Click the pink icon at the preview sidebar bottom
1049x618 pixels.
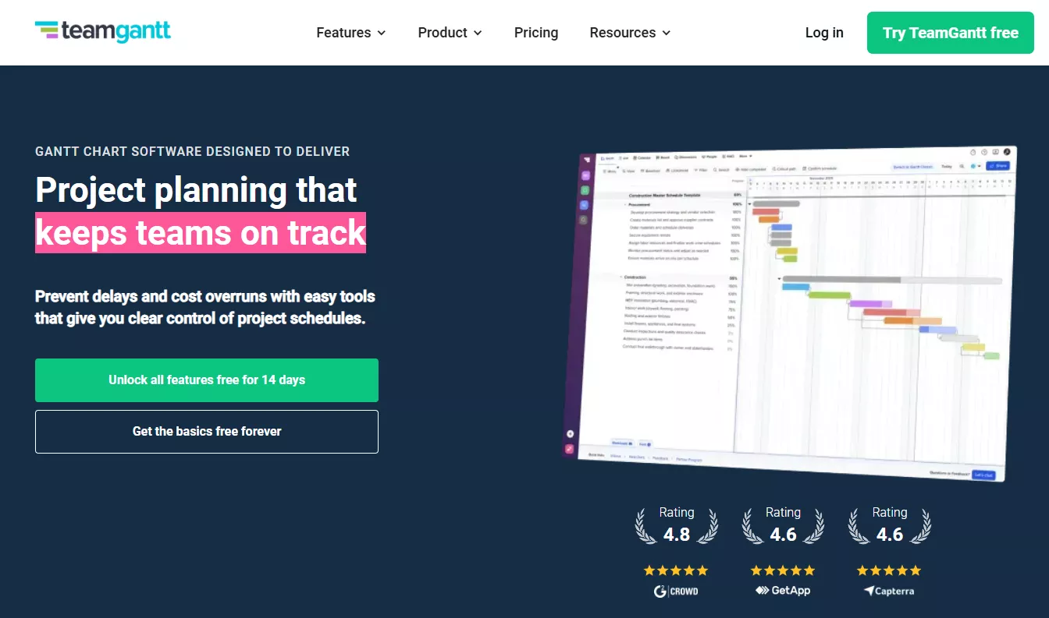(570, 449)
